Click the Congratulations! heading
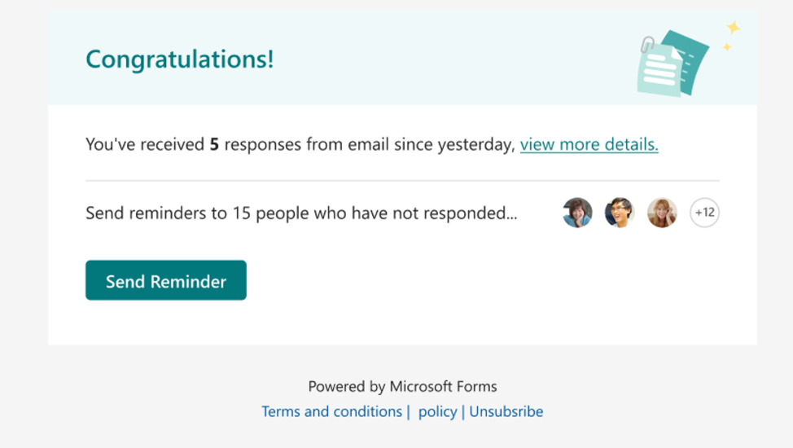 pyautogui.click(x=180, y=59)
